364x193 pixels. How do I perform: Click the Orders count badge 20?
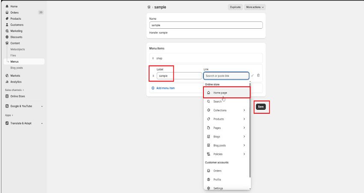41,12
